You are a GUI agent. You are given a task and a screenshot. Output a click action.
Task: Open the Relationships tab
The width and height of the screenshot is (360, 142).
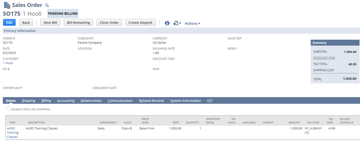click(x=91, y=101)
